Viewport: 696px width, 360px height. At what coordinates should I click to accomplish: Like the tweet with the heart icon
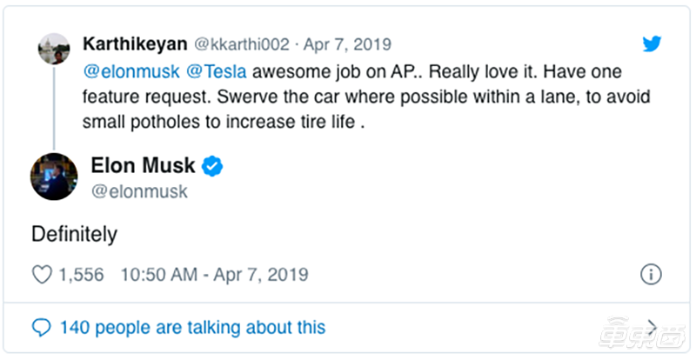(x=42, y=275)
